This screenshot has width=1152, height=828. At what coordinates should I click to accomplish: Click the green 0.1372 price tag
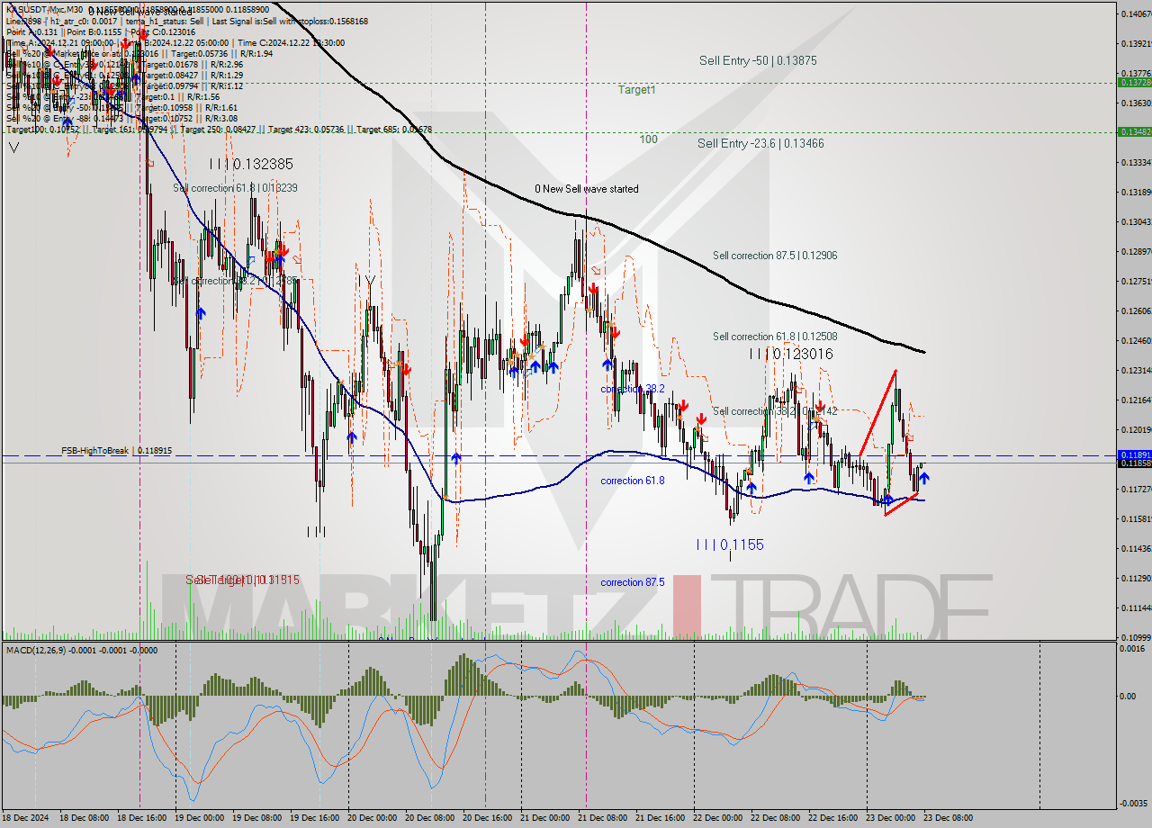click(1133, 82)
